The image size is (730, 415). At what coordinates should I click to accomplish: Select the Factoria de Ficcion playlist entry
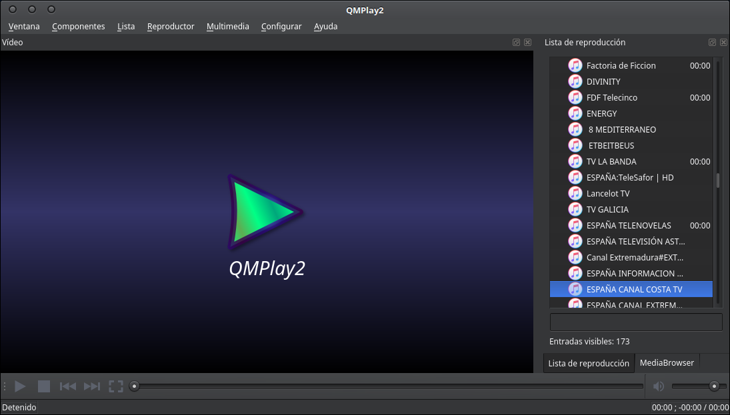[x=631, y=65]
